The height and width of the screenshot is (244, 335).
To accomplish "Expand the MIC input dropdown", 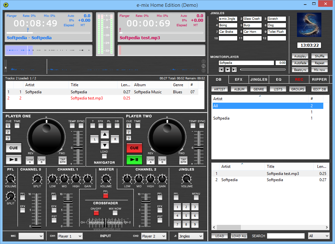I will coord(31,236).
